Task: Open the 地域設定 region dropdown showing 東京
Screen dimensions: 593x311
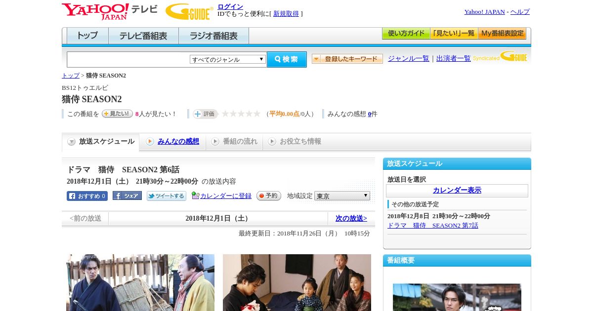Action: tap(342, 196)
